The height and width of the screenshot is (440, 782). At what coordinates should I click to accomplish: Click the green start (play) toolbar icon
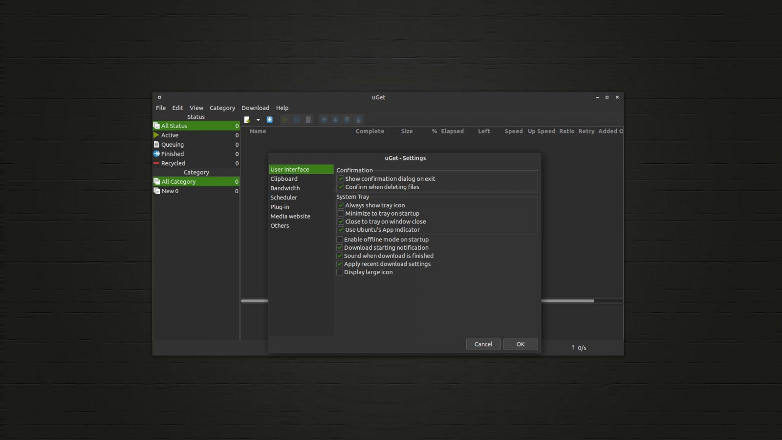285,120
